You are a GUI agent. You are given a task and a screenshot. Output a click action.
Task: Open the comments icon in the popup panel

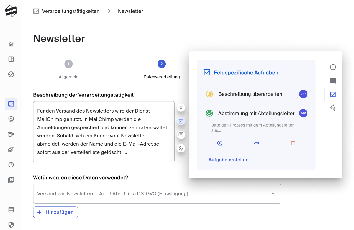(333, 81)
